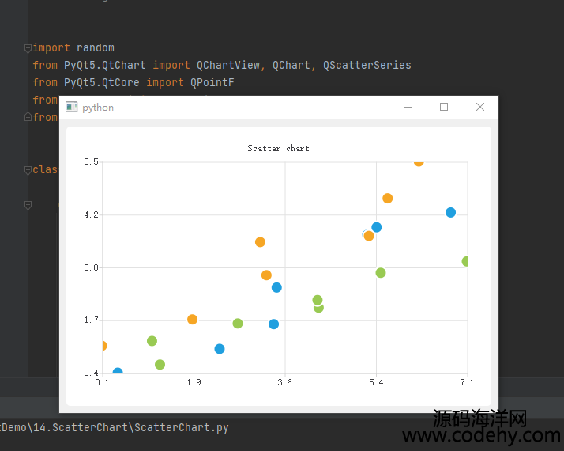The height and width of the screenshot is (451, 564).
Task: Collapse the class definition fold marker
Action: [28, 169]
